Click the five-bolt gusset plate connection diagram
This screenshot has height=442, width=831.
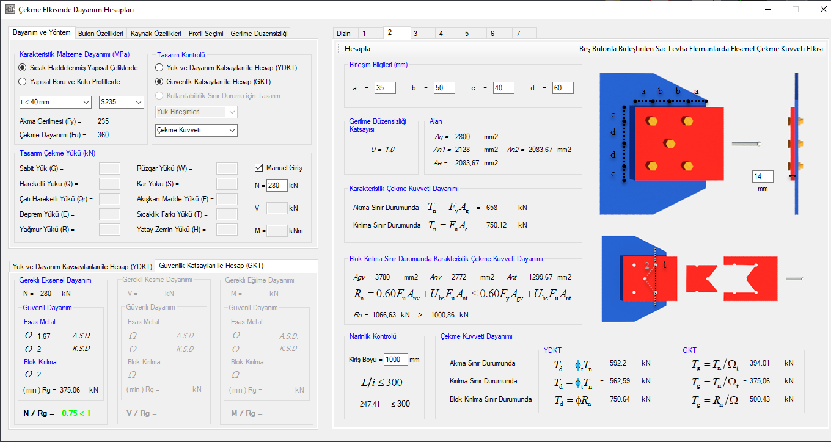(662, 144)
